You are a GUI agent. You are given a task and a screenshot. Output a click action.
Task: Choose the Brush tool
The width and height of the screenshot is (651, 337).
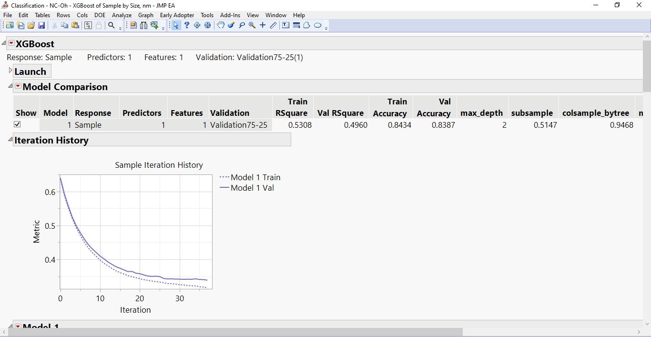click(x=231, y=25)
